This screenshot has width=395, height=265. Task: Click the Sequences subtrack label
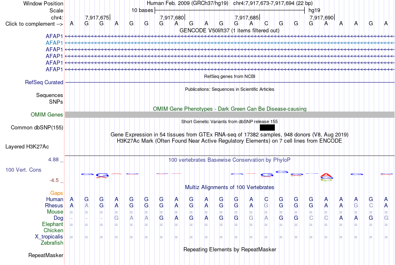[49, 95]
